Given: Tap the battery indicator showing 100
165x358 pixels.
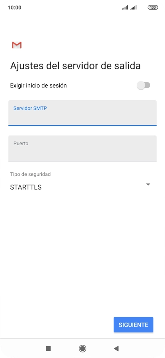Looking at the screenshot, I should pyautogui.click(x=153, y=8).
